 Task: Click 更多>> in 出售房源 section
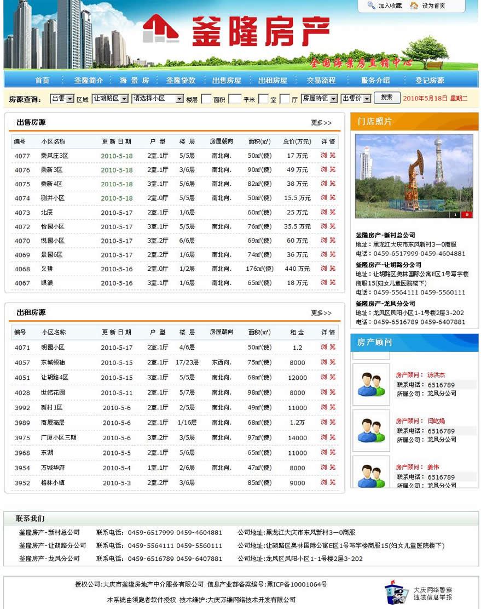coord(321,123)
